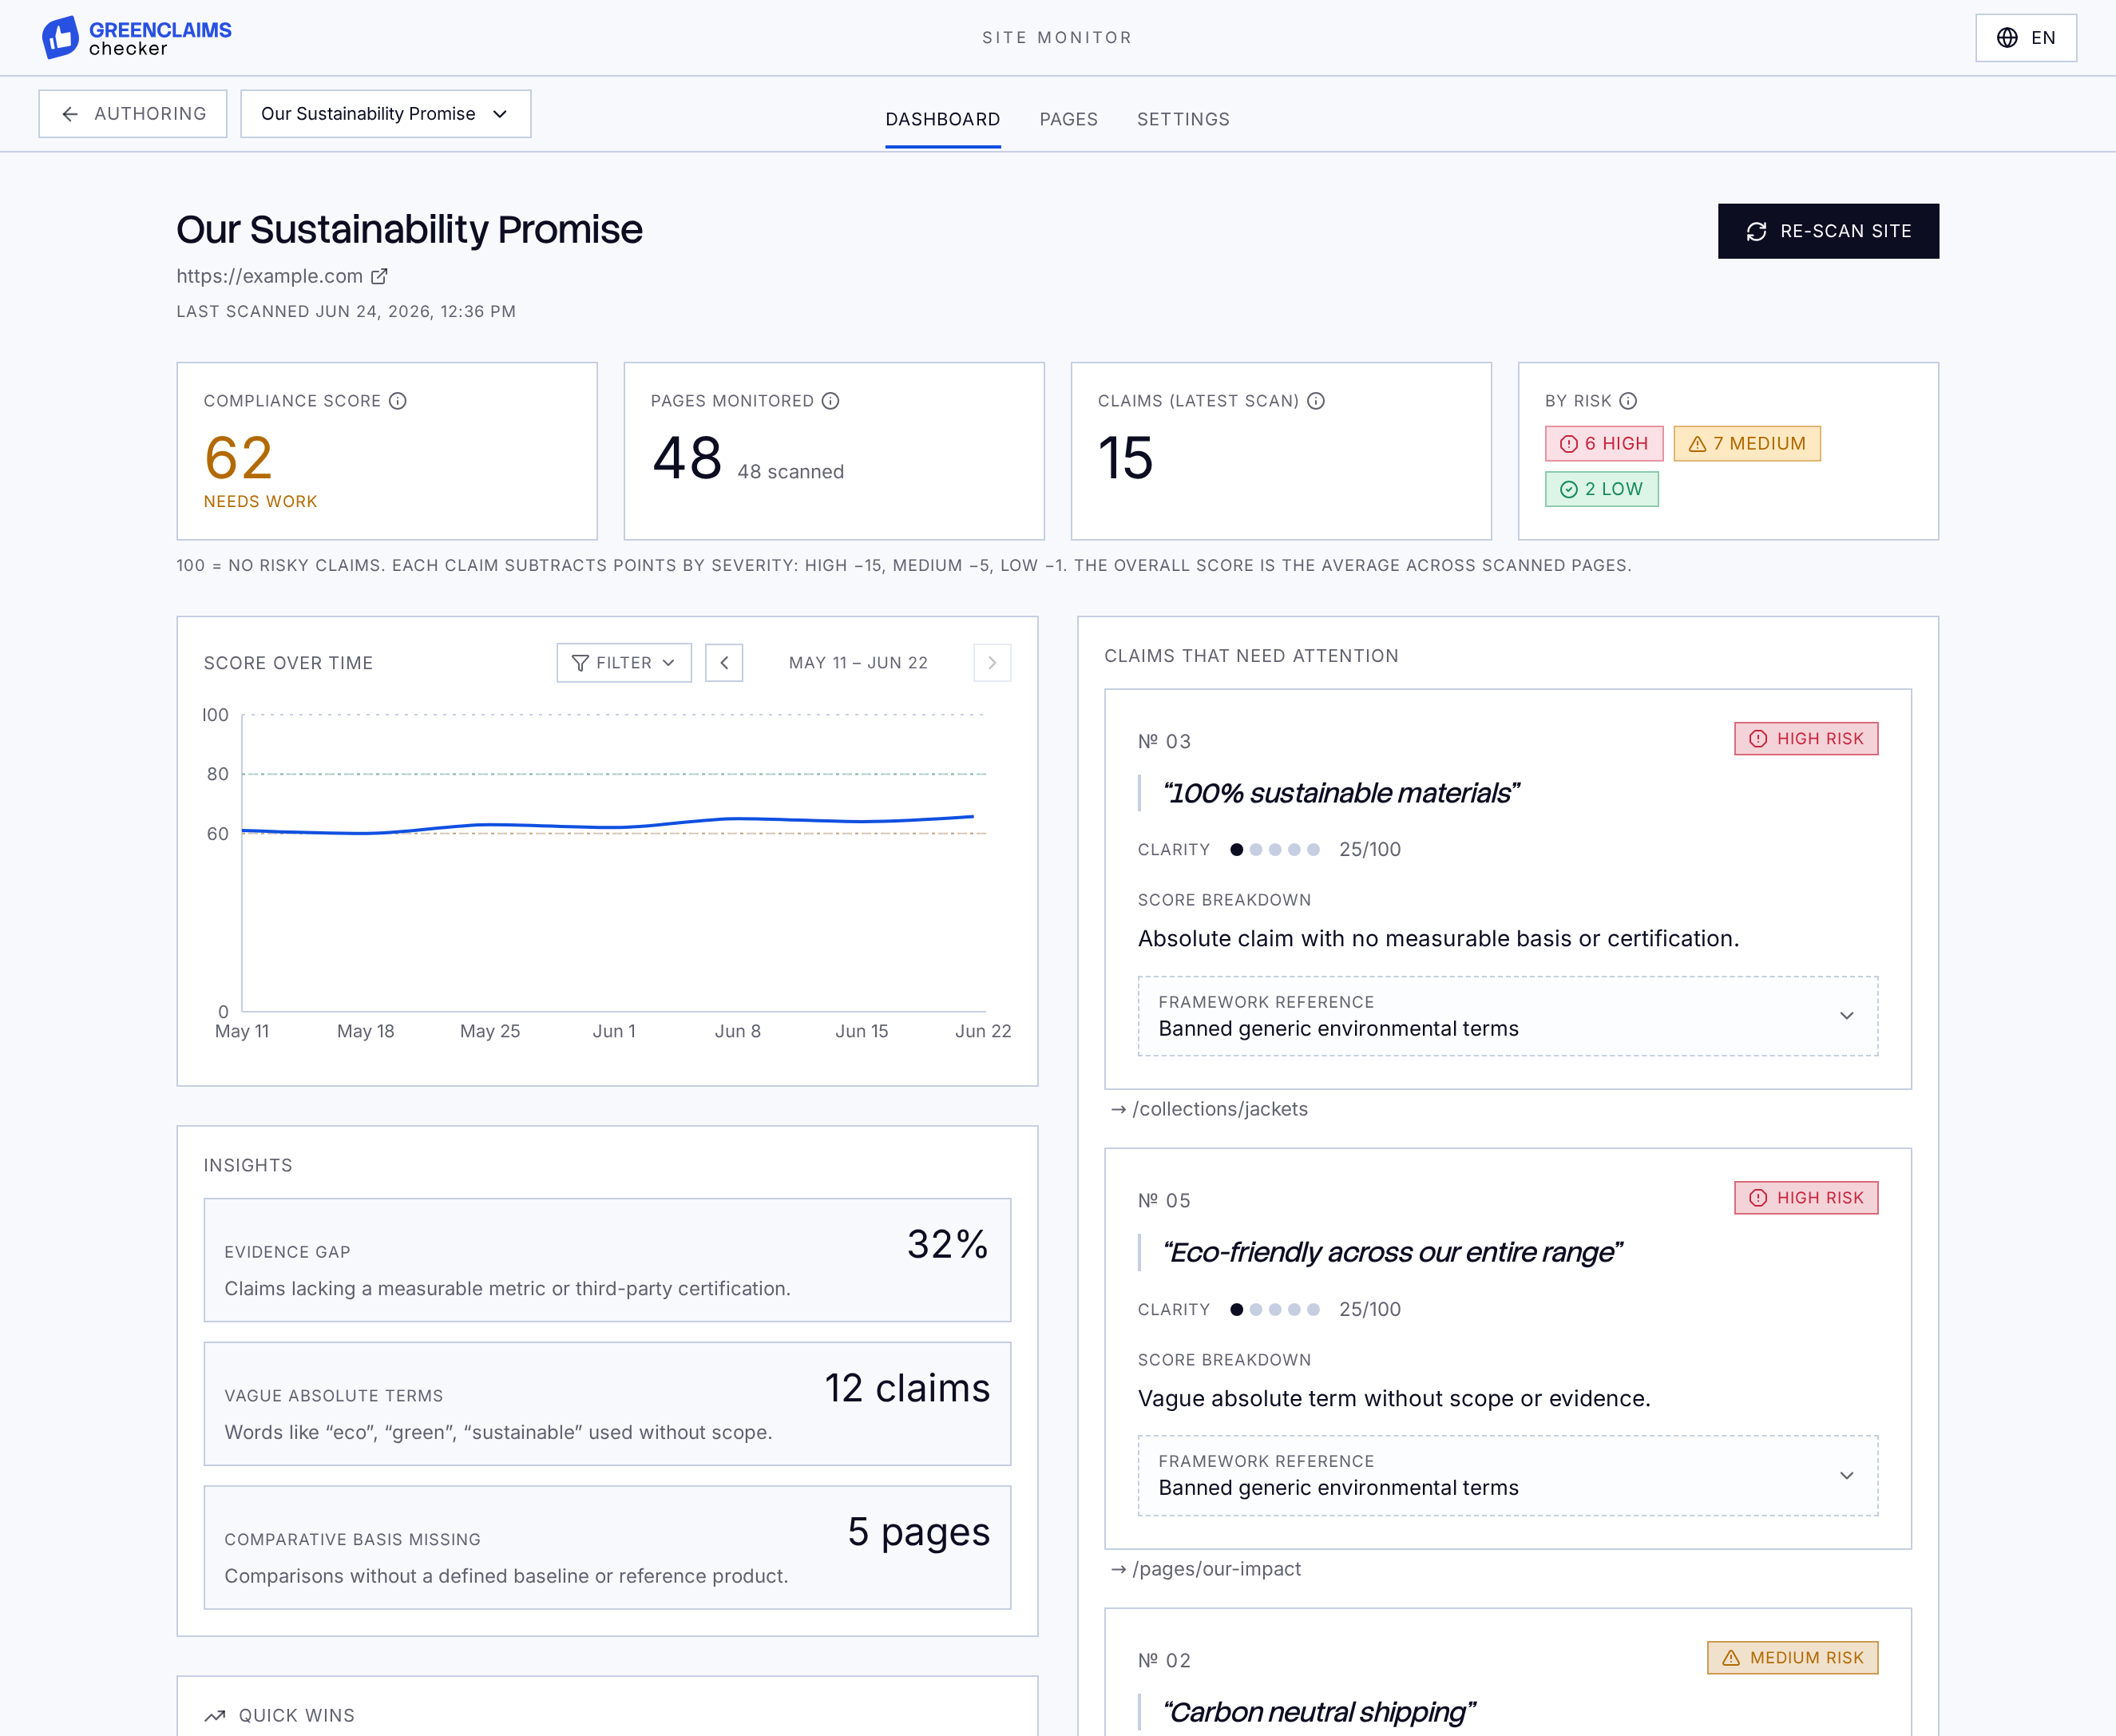Viewport: 2116px width, 1736px height.
Task: Open the Vague Absolute Terms insight card
Action: click(607, 1404)
